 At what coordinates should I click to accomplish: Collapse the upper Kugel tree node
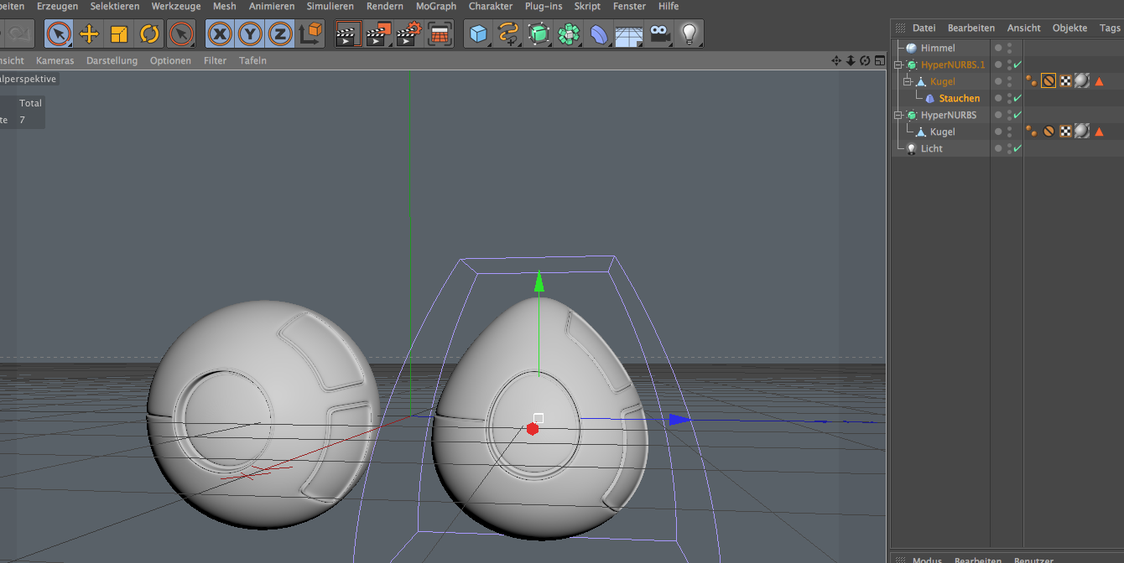pos(907,82)
